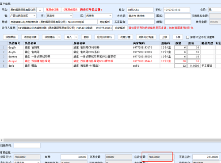Click the quantity cell showing 12
Viewport: 221px width, 163px height.
click(181, 66)
